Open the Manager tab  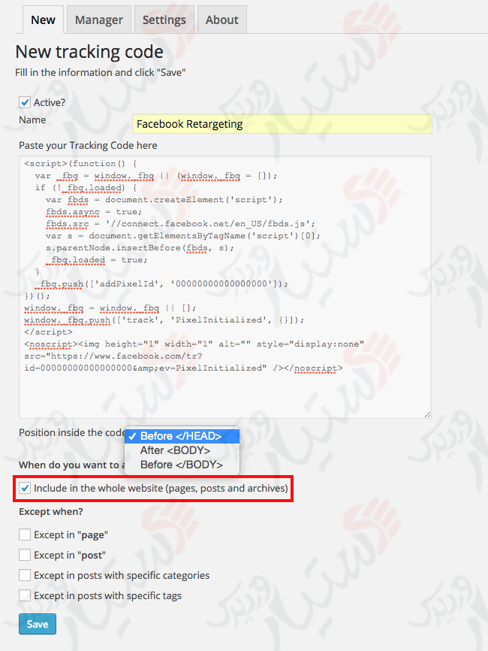coord(98,20)
